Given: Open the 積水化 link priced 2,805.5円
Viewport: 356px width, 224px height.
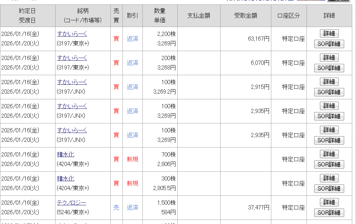Looking at the screenshot, I should pos(65,179).
